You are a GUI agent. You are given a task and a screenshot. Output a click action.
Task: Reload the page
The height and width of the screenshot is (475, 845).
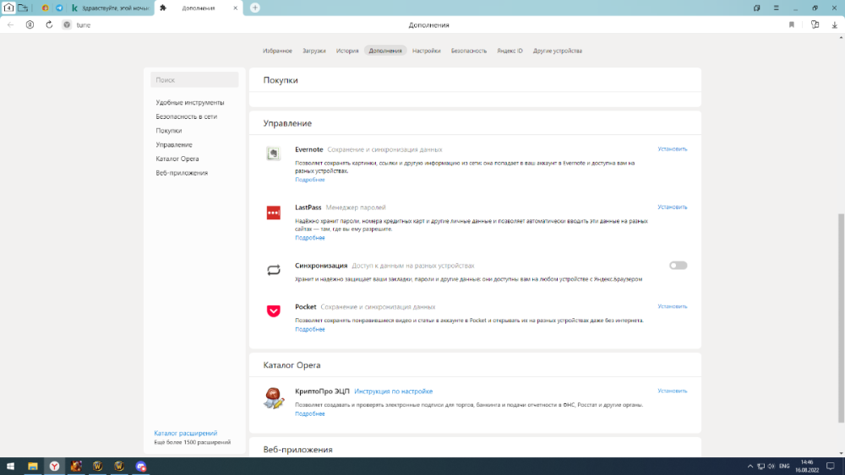click(x=49, y=24)
